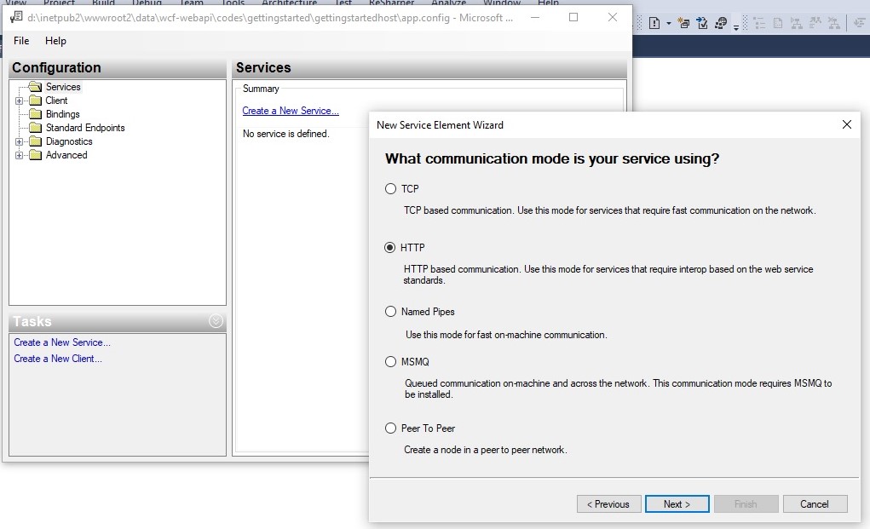Select the TCP communication mode
Image resolution: width=870 pixels, height=529 pixels.
tap(391, 189)
